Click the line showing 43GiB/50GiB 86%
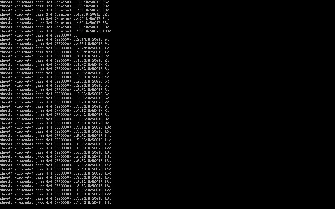 [x=54, y=2]
